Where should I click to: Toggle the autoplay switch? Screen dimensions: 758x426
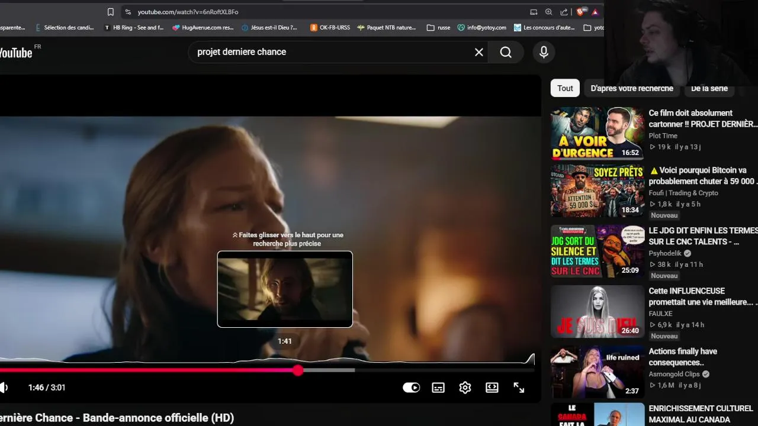tap(411, 388)
